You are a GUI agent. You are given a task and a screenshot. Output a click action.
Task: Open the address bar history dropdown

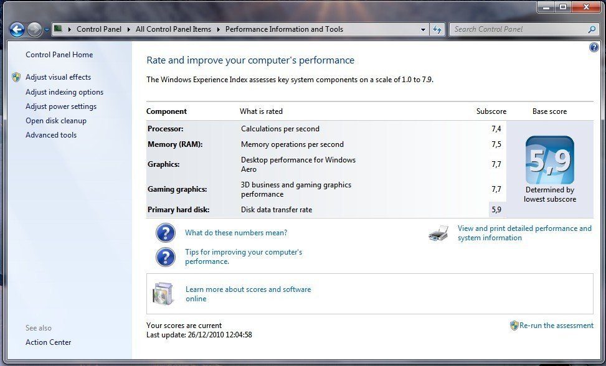click(423, 29)
